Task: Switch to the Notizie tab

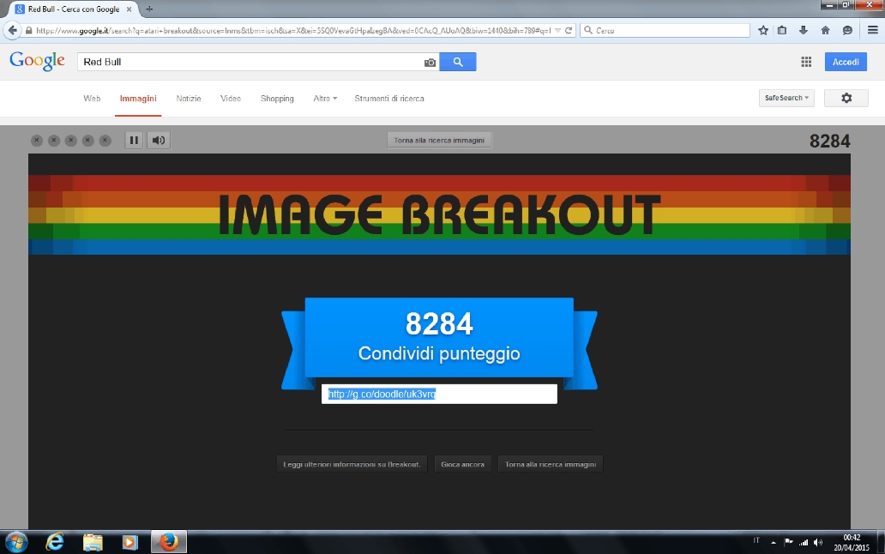Action: pyautogui.click(x=189, y=99)
